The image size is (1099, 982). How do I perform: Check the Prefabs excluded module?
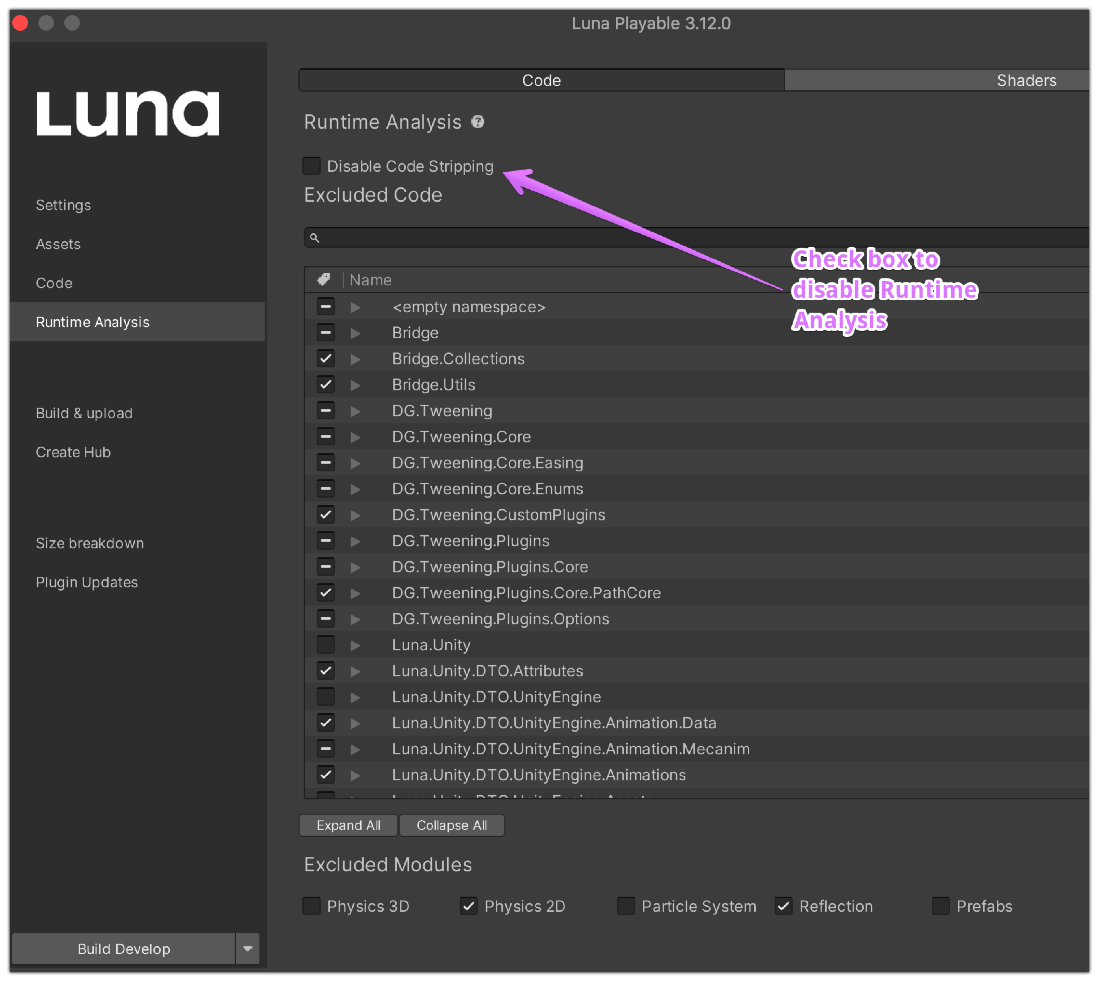(x=941, y=906)
